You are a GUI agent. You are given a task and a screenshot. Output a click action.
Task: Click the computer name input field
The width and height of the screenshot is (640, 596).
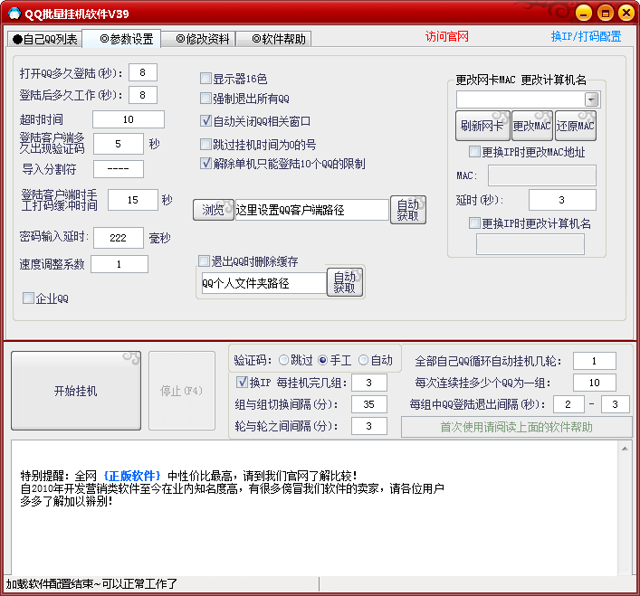click(530, 244)
